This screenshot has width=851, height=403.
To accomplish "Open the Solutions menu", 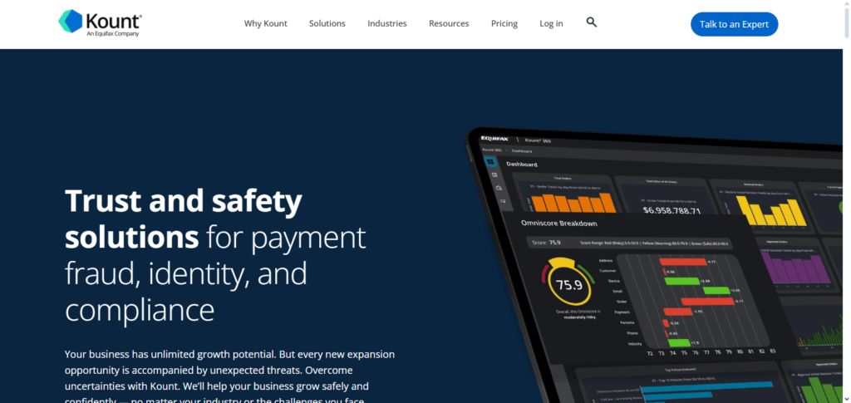I will [x=327, y=23].
